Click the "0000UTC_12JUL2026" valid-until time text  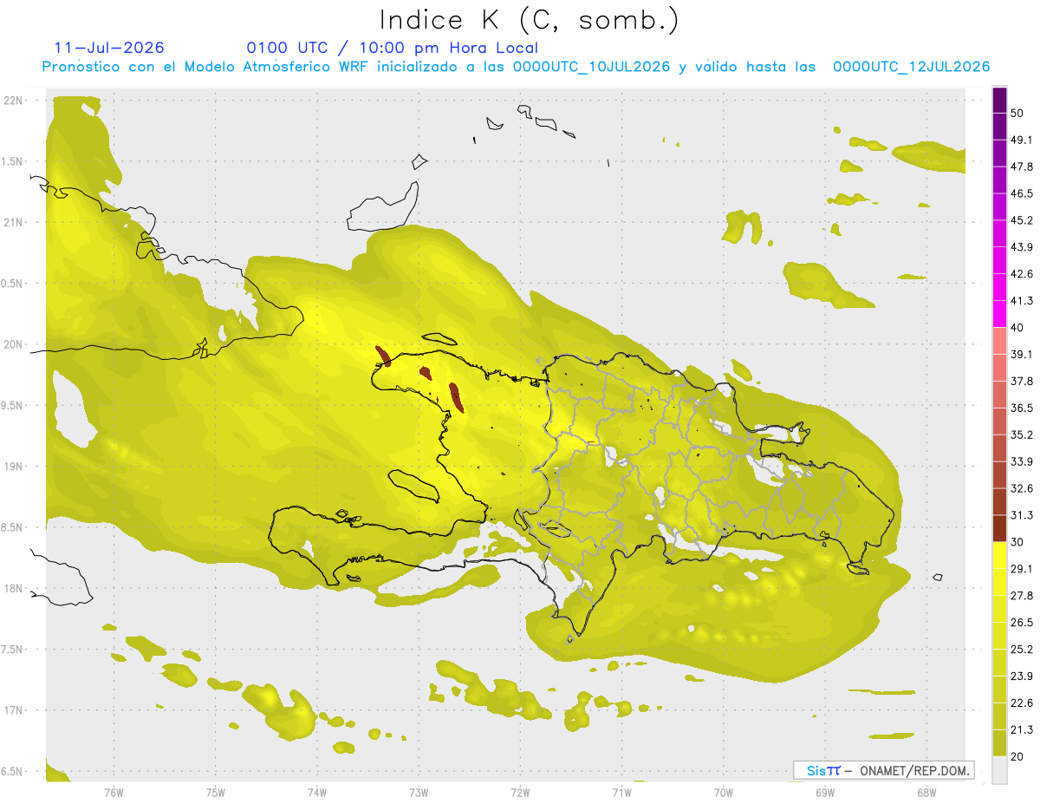(x=911, y=67)
